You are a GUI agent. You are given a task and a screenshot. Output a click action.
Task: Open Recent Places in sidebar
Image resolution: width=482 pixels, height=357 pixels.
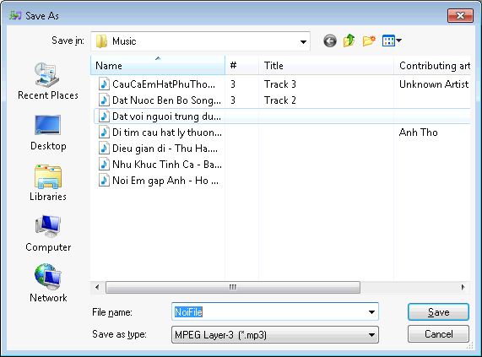[x=47, y=81]
